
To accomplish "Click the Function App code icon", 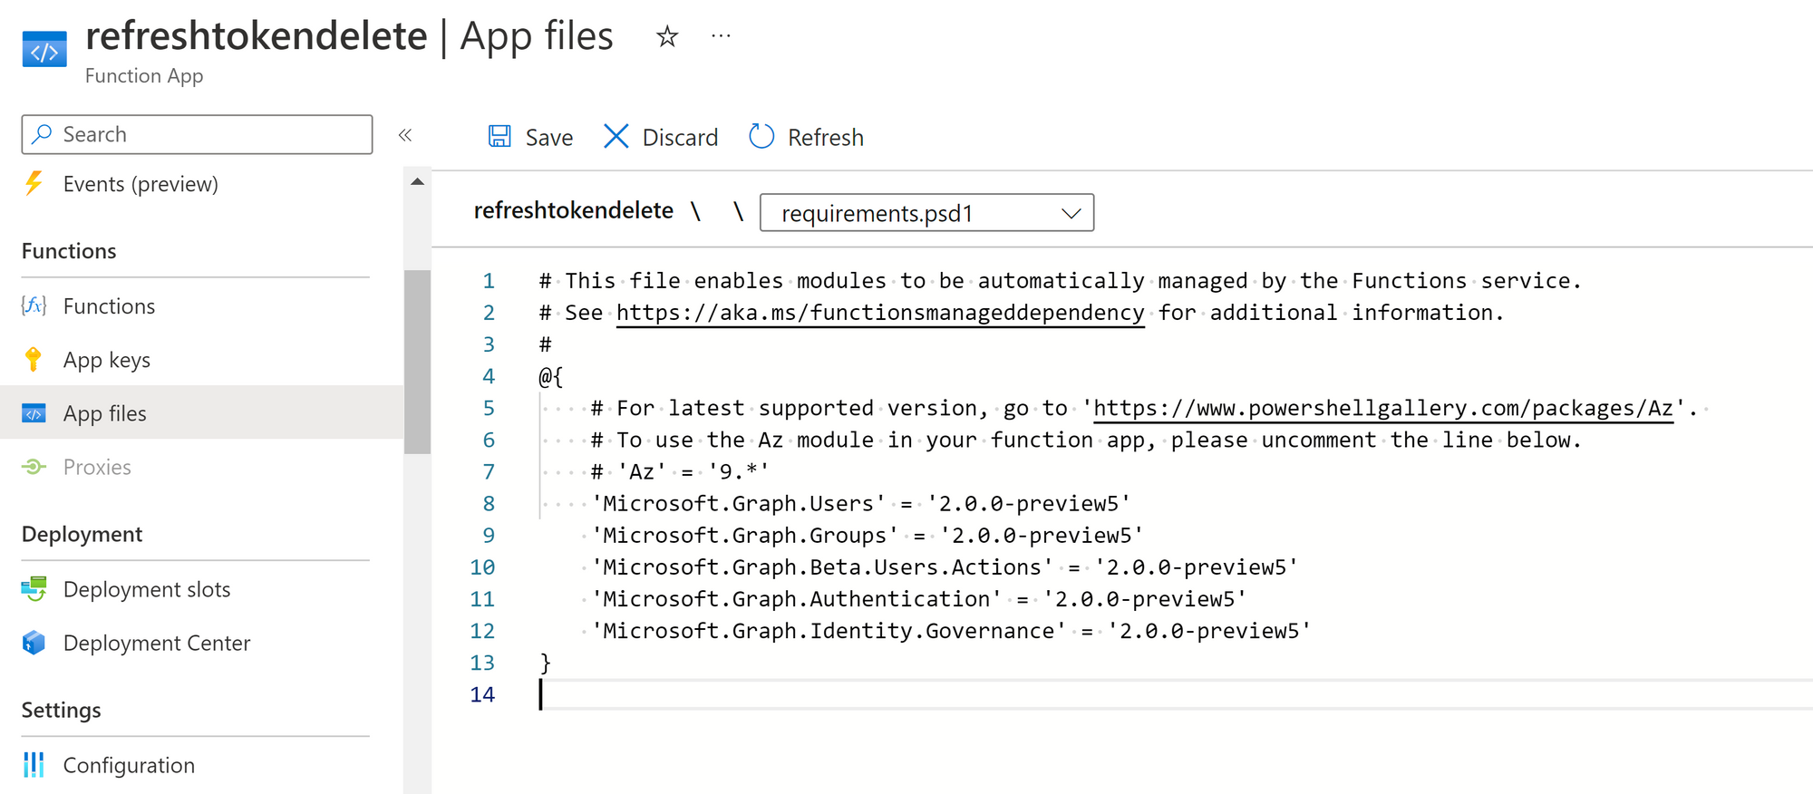I will (x=44, y=50).
